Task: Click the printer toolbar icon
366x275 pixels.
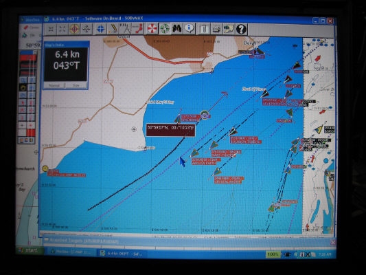Action: (x=216, y=29)
